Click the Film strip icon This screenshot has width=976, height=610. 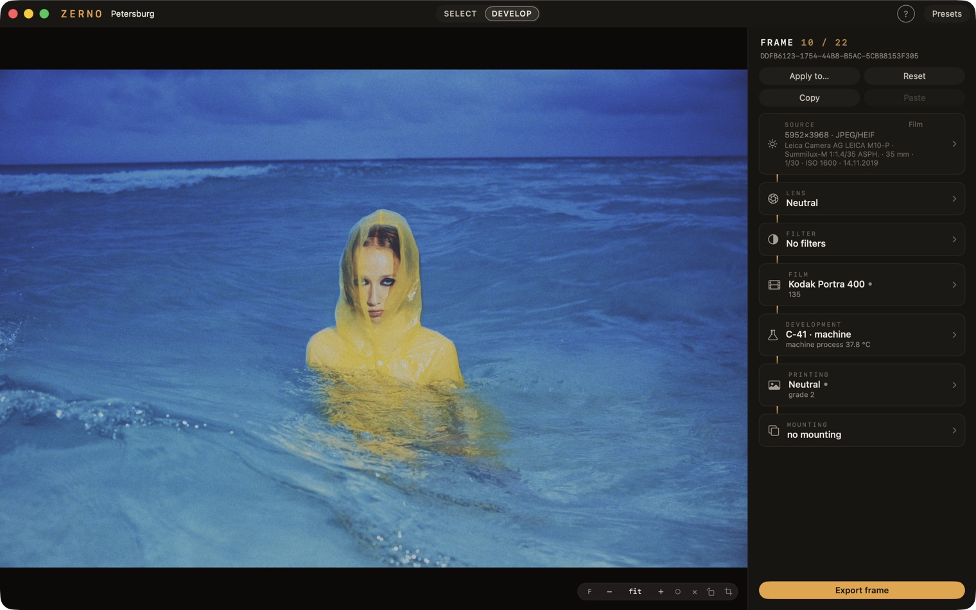click(774, 284)
